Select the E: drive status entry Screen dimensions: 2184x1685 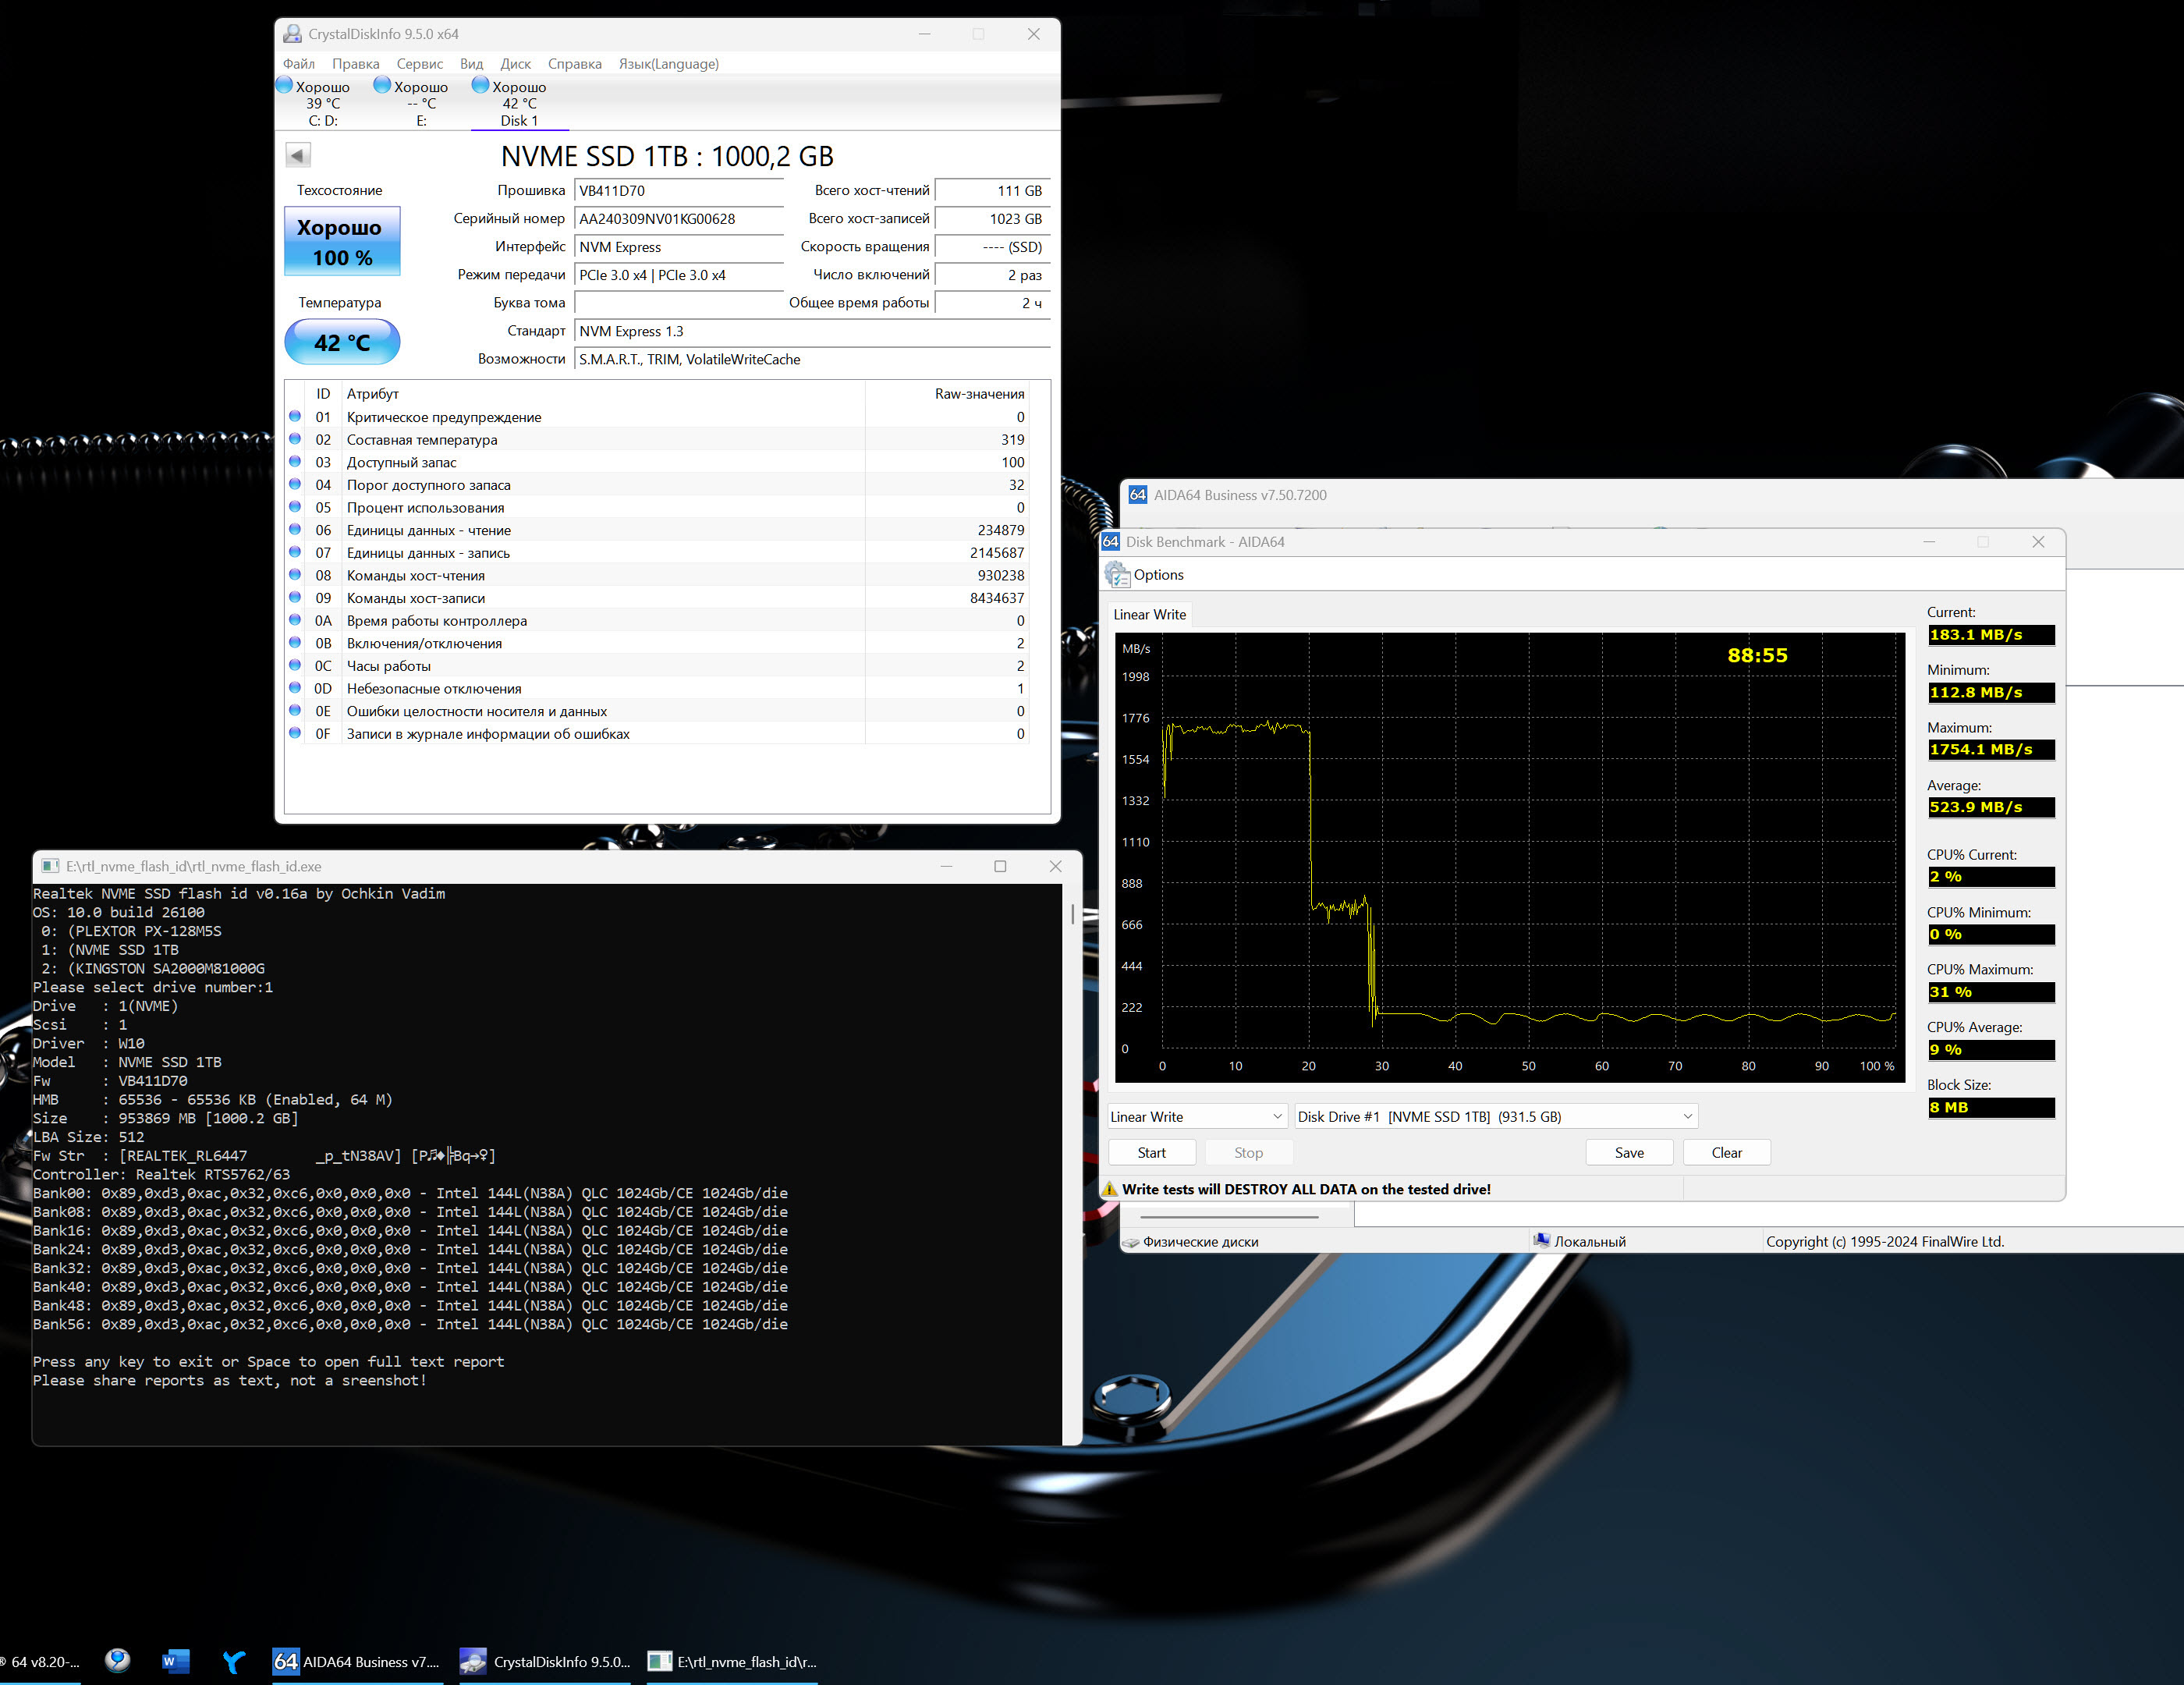(420, 103)
